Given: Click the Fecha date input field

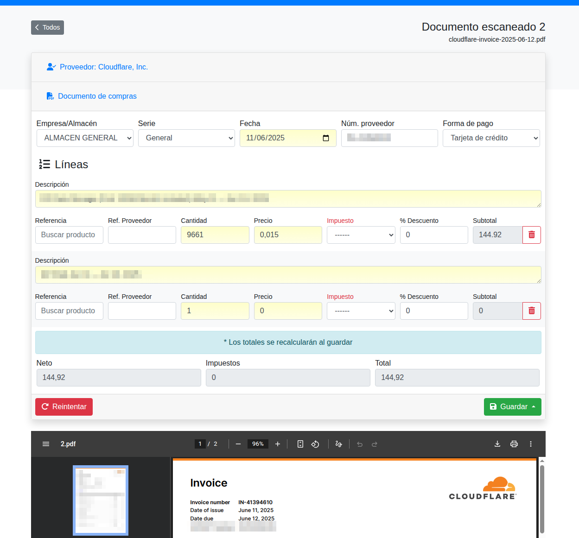Looking at the screenshot, I should coord(283,138).
